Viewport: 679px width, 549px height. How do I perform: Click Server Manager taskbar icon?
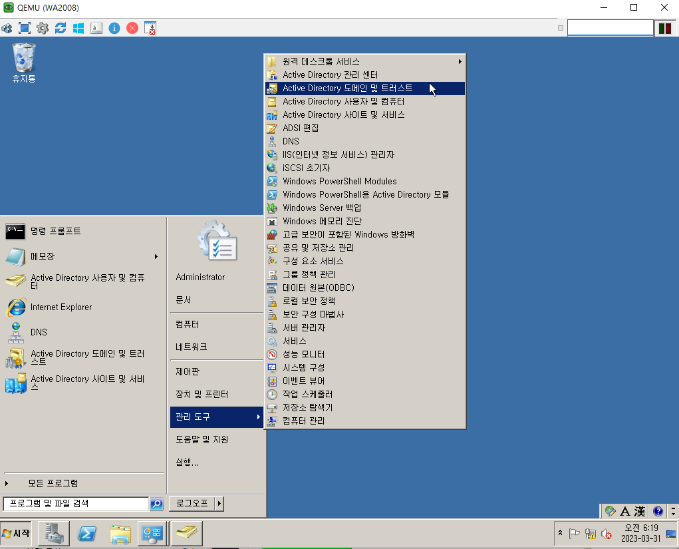pyautogui.click(x=54, y=534)
